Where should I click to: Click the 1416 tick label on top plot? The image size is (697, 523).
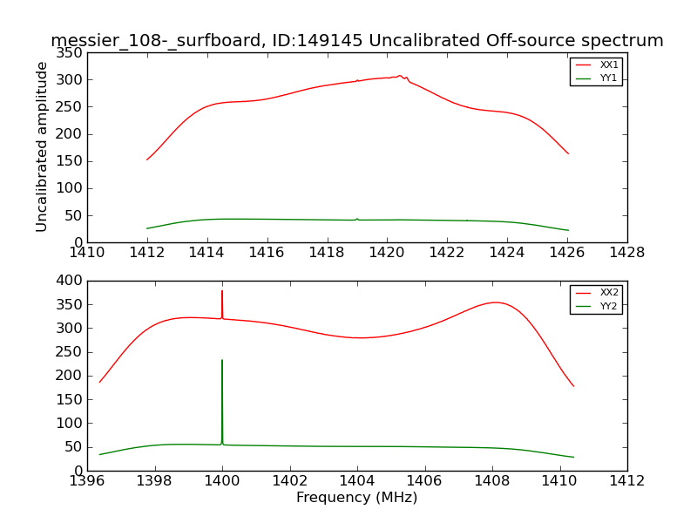[267, 253]
